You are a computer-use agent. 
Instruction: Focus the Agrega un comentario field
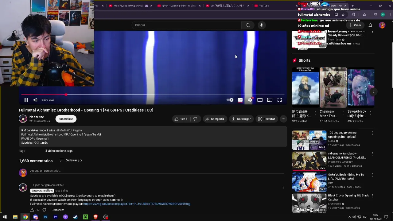coord(157,171)
